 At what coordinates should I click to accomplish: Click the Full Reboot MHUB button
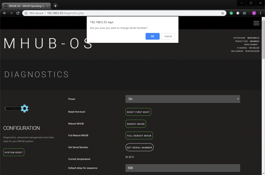point(139,136)
